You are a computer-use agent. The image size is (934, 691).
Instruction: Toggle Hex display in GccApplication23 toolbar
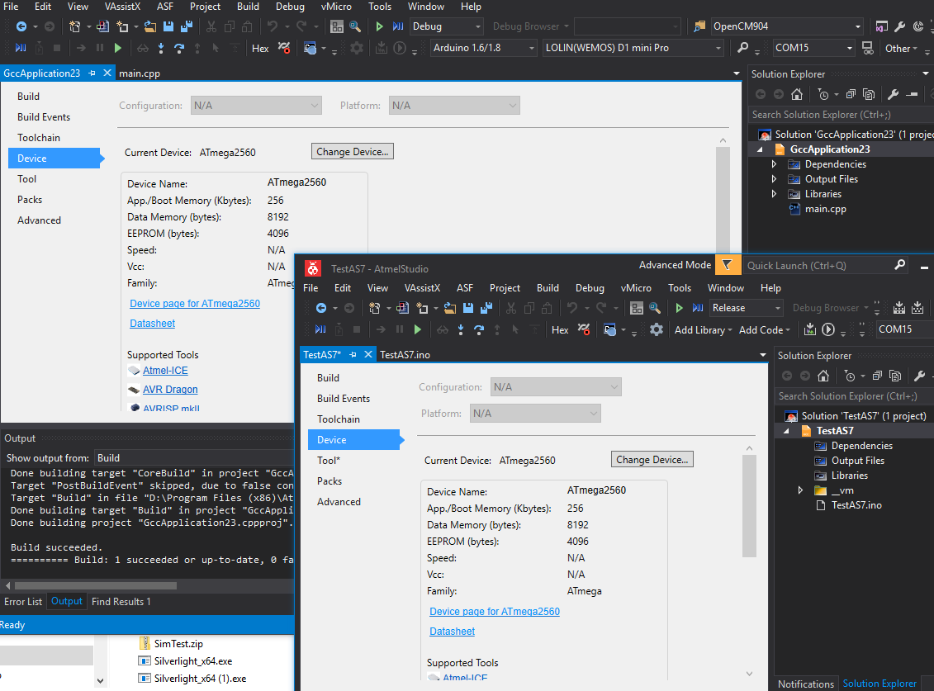pyautogui.click(x=260, y=48)
